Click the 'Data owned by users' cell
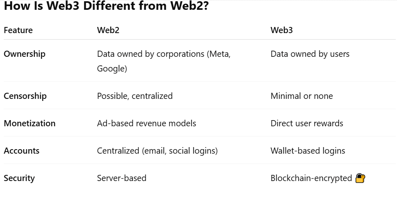This screenshot has width=397, height=199. (x=310, y=54)
